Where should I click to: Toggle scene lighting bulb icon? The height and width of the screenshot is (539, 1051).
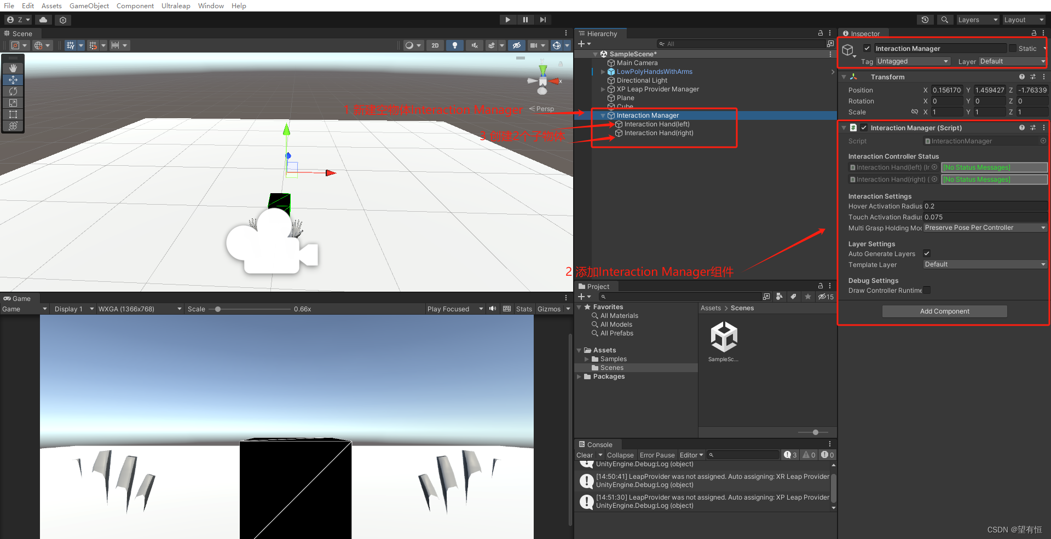click(x=454, y=45)
